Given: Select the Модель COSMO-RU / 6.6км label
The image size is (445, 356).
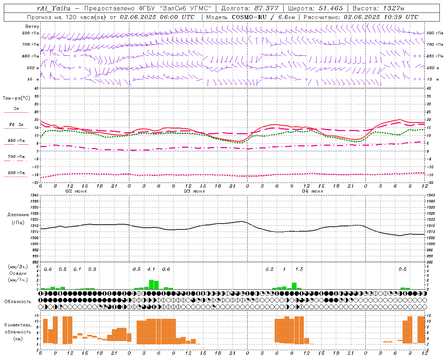Looking at the screenshot, I should (x=251, y=17).
